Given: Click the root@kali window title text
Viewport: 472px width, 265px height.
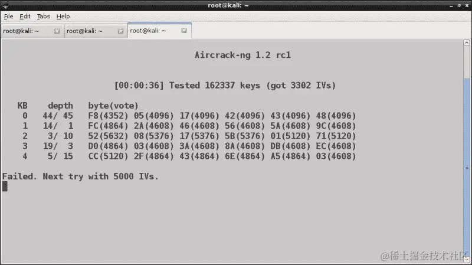Looking at the screenshot, I should click(228, 5).
